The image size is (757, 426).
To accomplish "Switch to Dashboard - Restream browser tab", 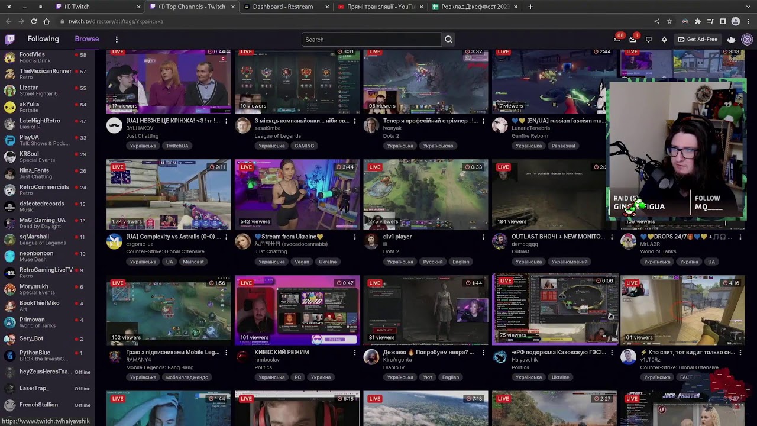I will click(287, 7).
